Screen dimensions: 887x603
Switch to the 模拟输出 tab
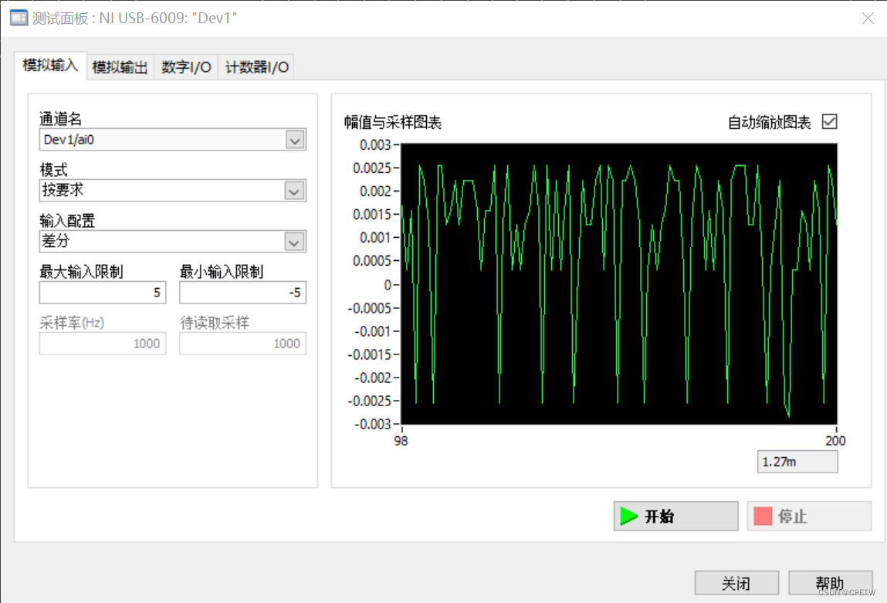point(120,67)
